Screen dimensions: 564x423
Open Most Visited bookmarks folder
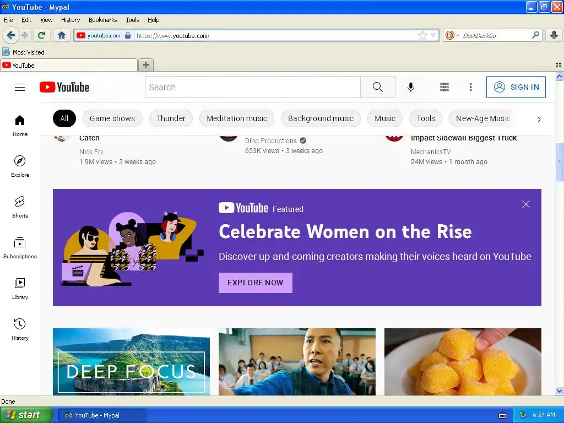(x=24, y=52)
